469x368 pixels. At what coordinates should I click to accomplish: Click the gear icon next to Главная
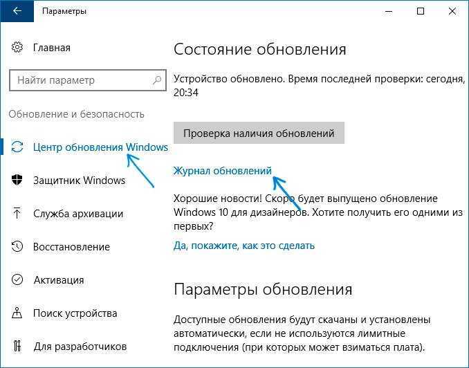[x=17, y=47]
